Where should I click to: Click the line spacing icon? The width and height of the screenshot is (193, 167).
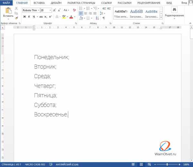tap(101, 13)
